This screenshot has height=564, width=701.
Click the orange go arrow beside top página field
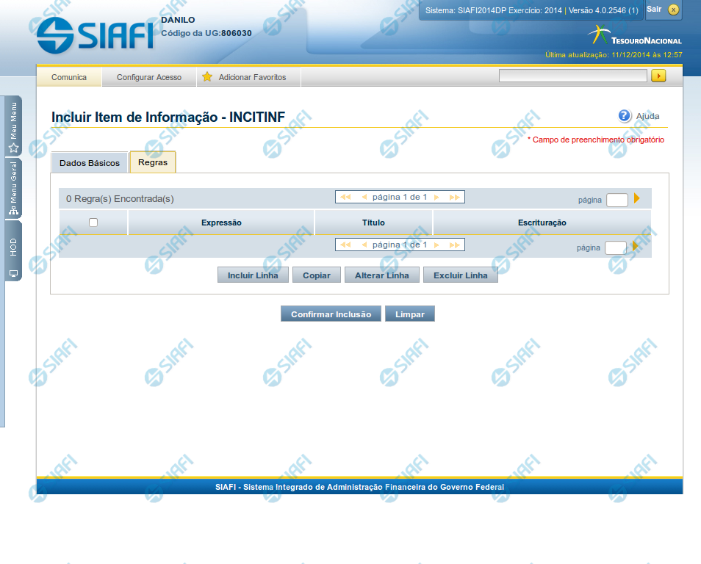637,198
